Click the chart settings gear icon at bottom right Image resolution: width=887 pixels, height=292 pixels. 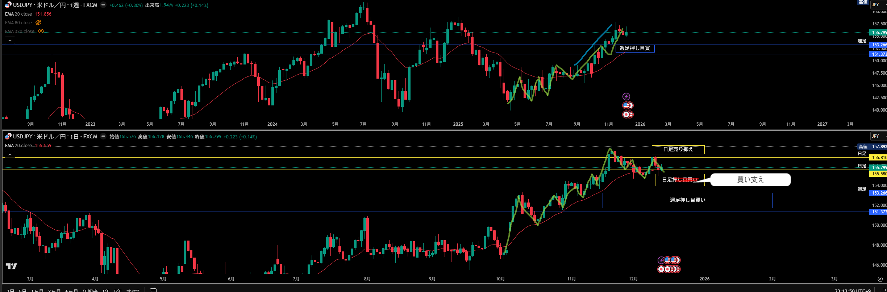(x=880, y=279)
